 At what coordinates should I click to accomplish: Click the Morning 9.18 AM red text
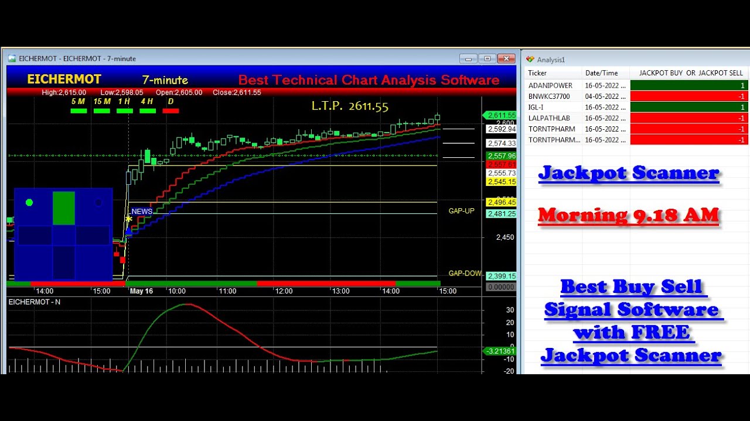pos(629,215)
